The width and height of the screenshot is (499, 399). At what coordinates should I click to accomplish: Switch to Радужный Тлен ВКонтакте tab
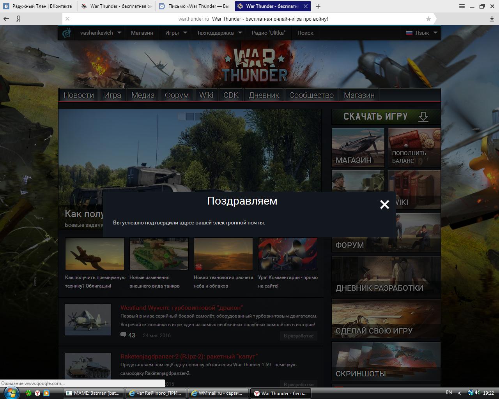38,6
